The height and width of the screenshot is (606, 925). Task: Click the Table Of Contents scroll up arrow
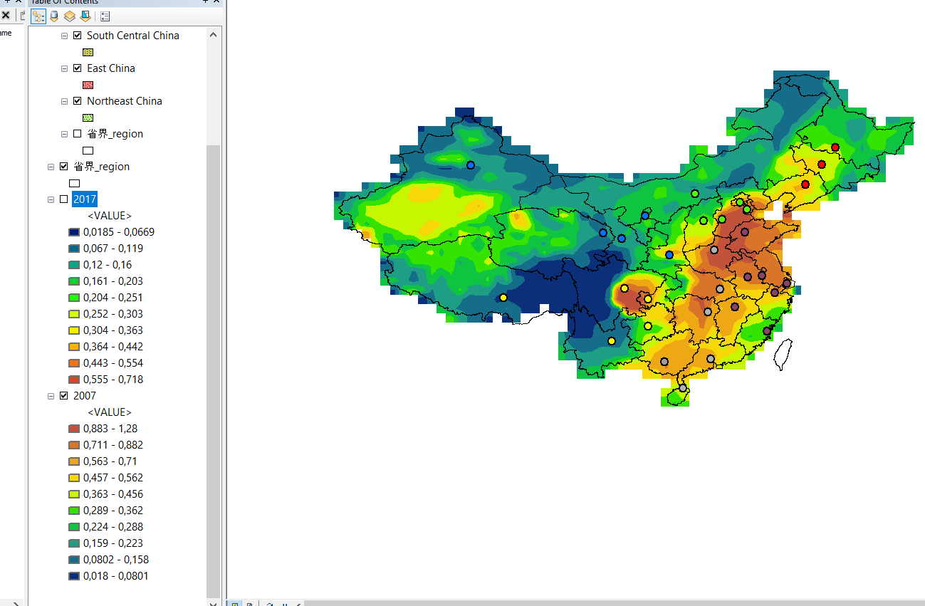[214, 33]
